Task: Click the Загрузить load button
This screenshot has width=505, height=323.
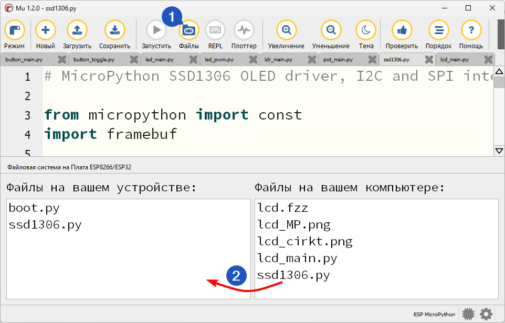Action: (77, 35)
